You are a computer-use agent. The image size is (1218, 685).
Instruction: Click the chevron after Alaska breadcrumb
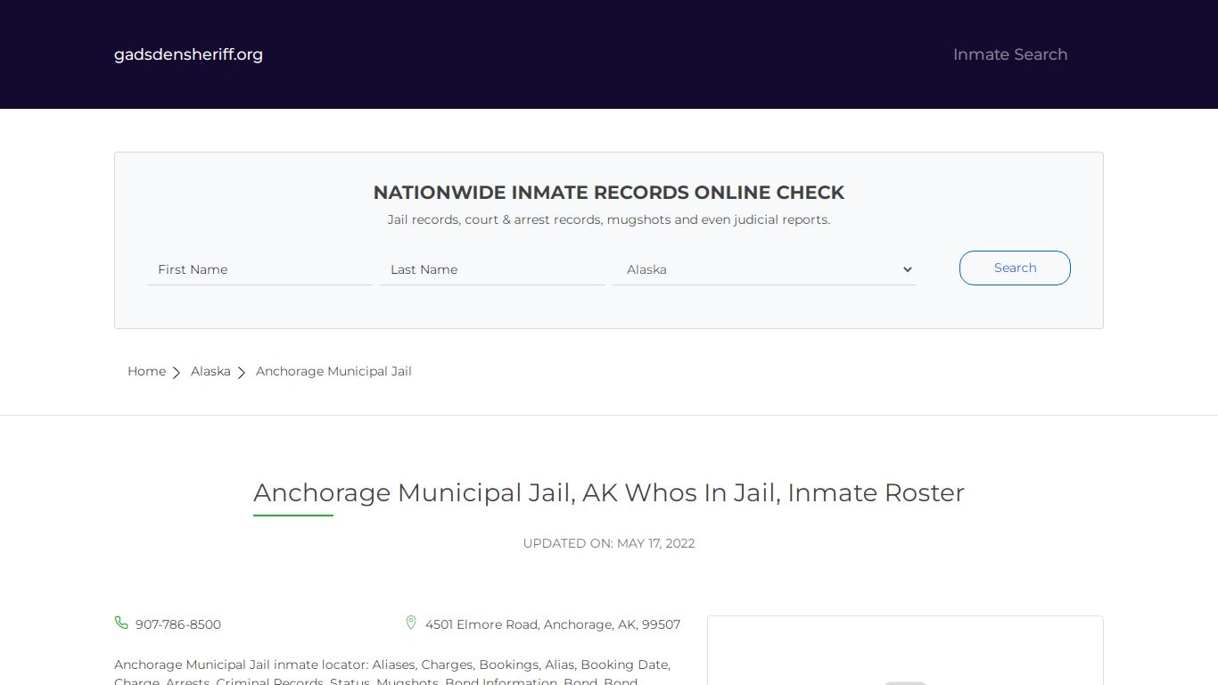click(x=241, y=372)
